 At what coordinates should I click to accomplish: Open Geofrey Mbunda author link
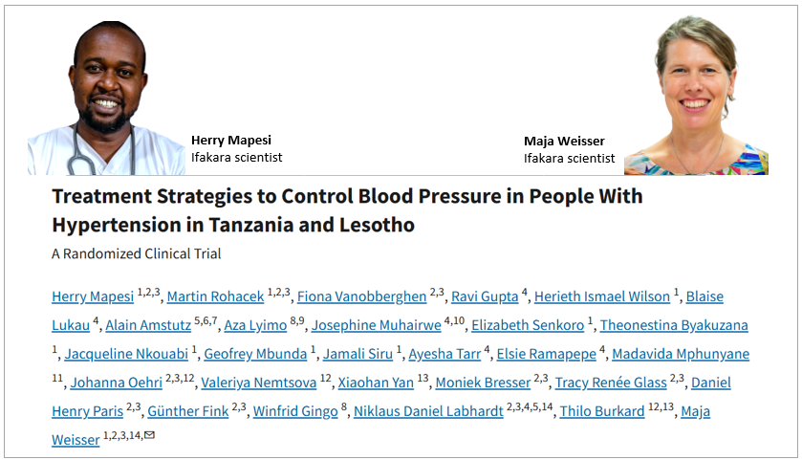(258, 355)
